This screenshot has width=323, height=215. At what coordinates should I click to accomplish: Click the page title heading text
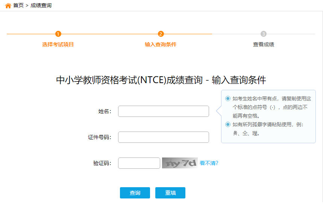click(161, 80)
